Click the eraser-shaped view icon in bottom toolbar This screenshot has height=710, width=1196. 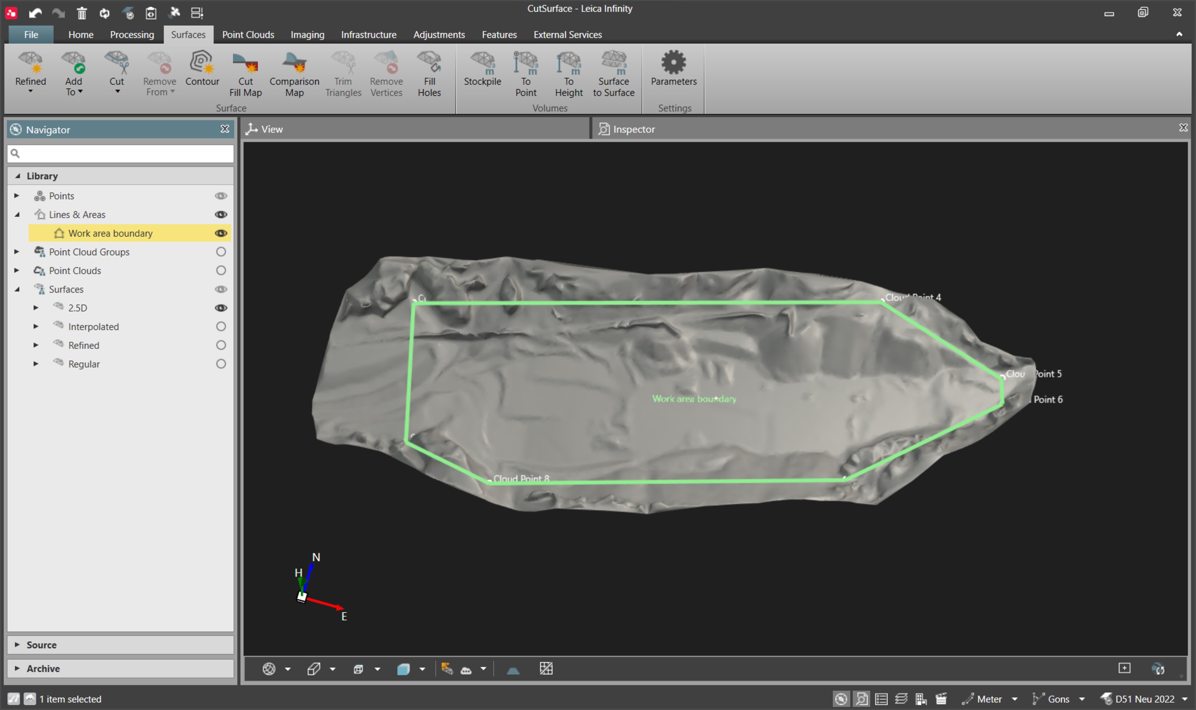click(314, 669)
